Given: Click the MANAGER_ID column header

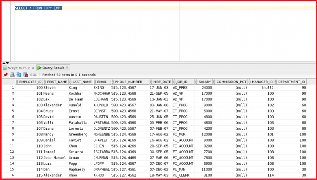Looking at the screenshot, I should [261, 82].
